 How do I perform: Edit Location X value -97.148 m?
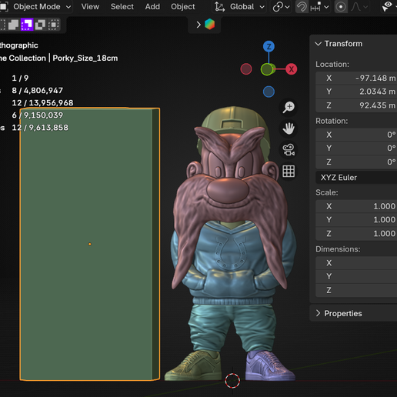click(356, 78)
